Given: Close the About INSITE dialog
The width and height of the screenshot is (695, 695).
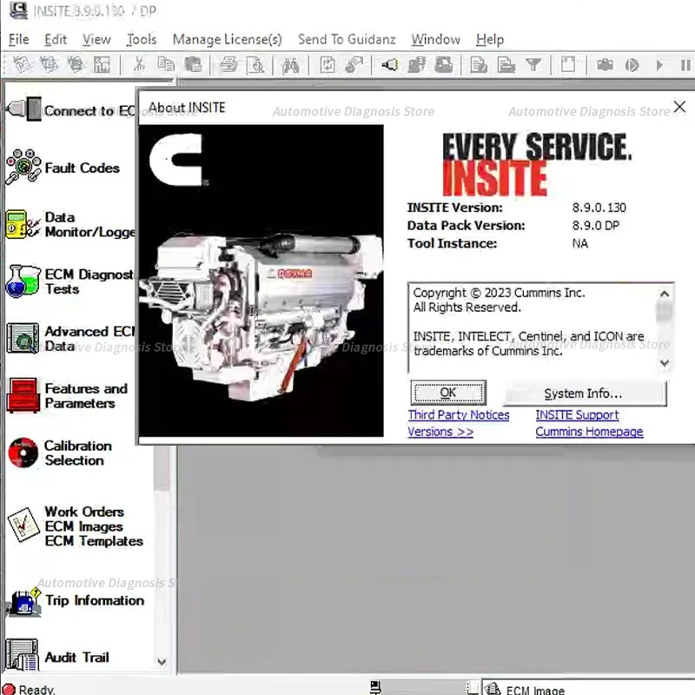Looking at the screenshot, I should [x=679, y=107].
